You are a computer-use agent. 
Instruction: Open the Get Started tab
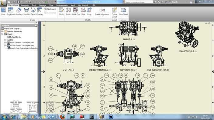(83, 5)
